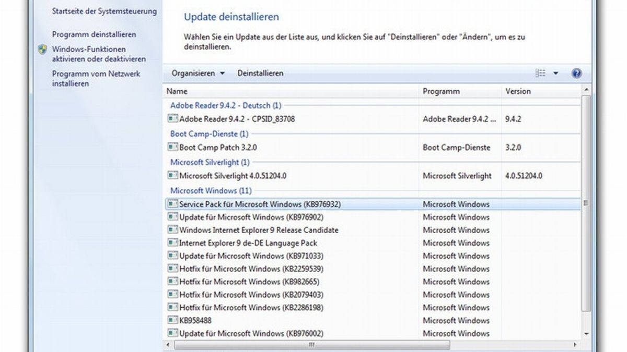Click the horizontal scrollbar below the list
Image resolution: width=627 pixels, height=352 pixels.
tap(313, 344)
